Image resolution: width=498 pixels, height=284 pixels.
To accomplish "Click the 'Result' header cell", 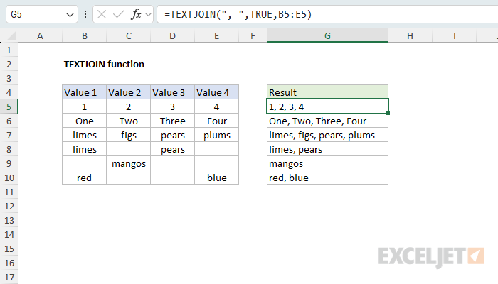I will (327, 92).
